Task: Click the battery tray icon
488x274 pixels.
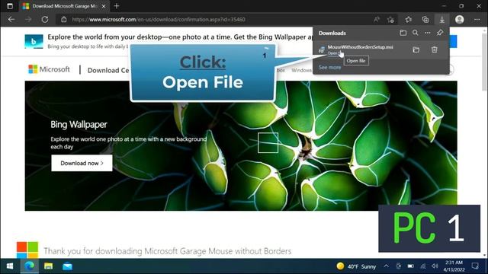Action: coord(410,266)
